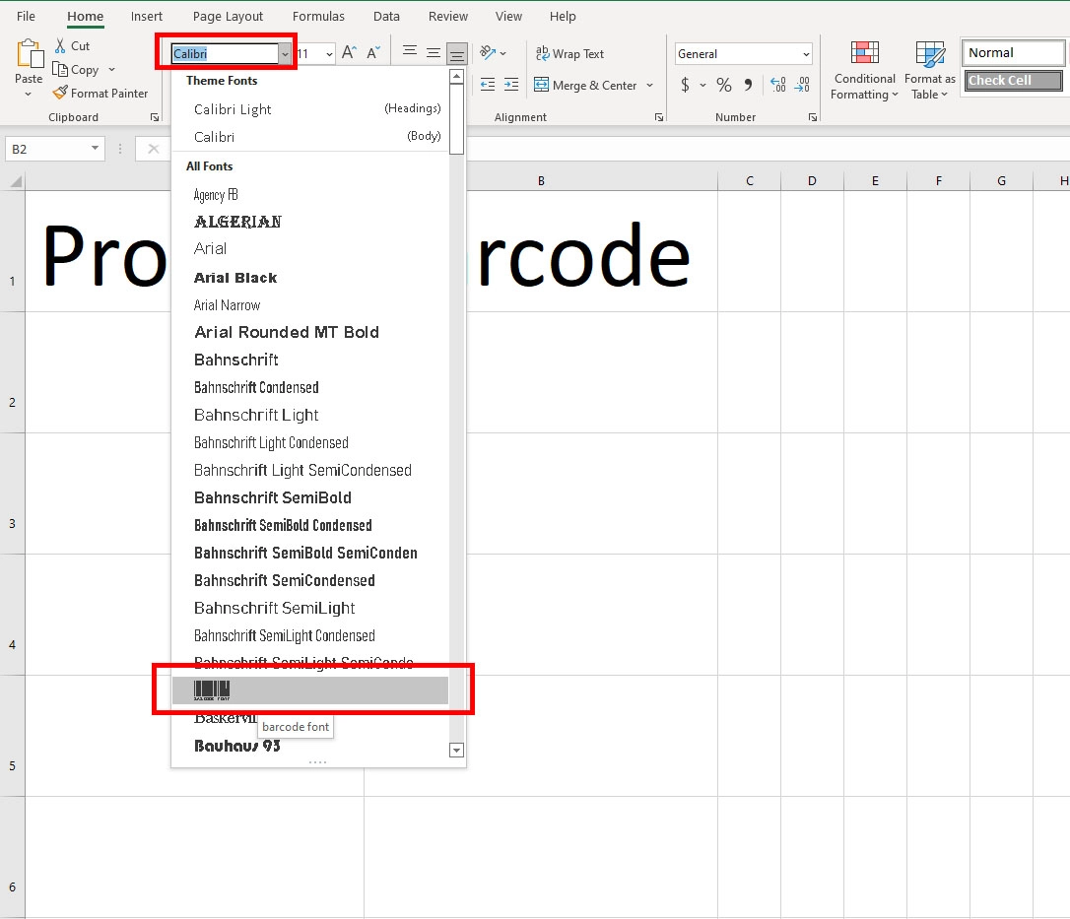Open the font size dropdown
This screenshot has height=919, width=1070.
pyautogui.click(x=327, y=53)
